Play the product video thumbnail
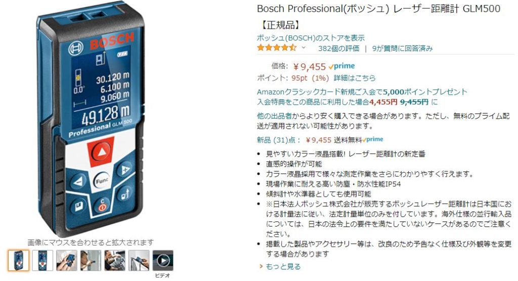 coord(163,261)
